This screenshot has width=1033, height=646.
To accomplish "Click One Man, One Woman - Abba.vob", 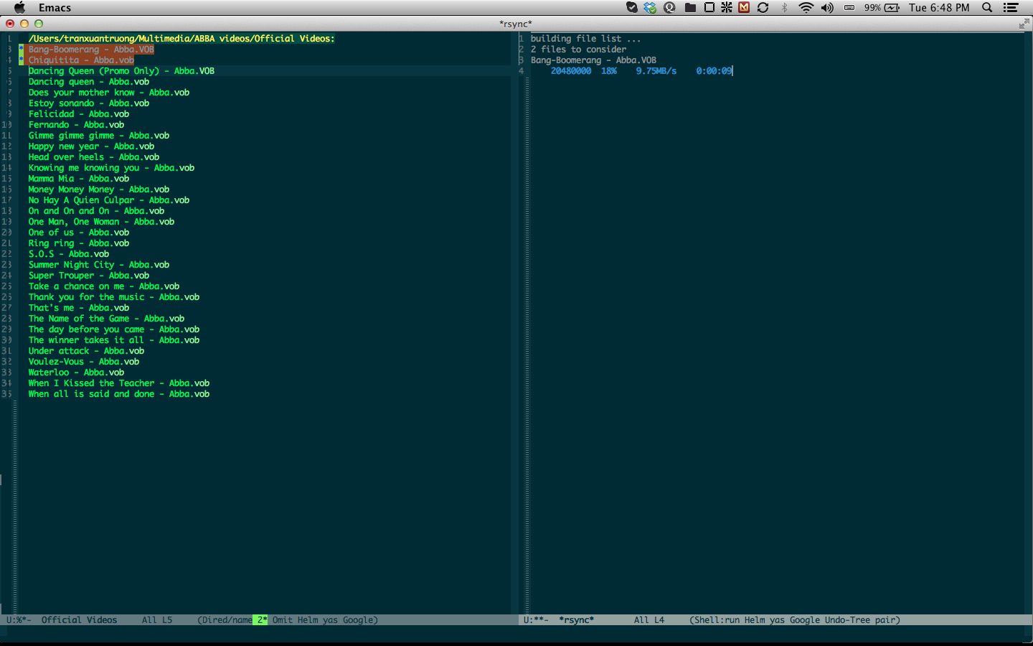I will (101, 222).
